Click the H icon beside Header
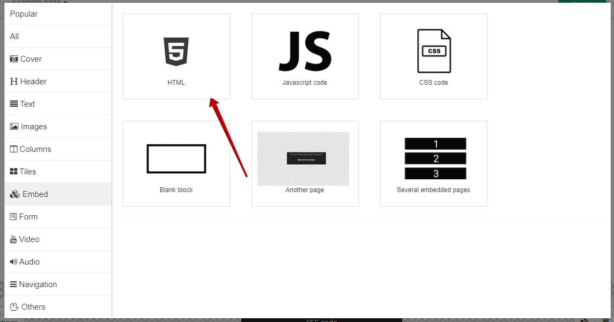The height and width of the screenshot is (322, 614). pyautogui.click(x=14, y=82)
